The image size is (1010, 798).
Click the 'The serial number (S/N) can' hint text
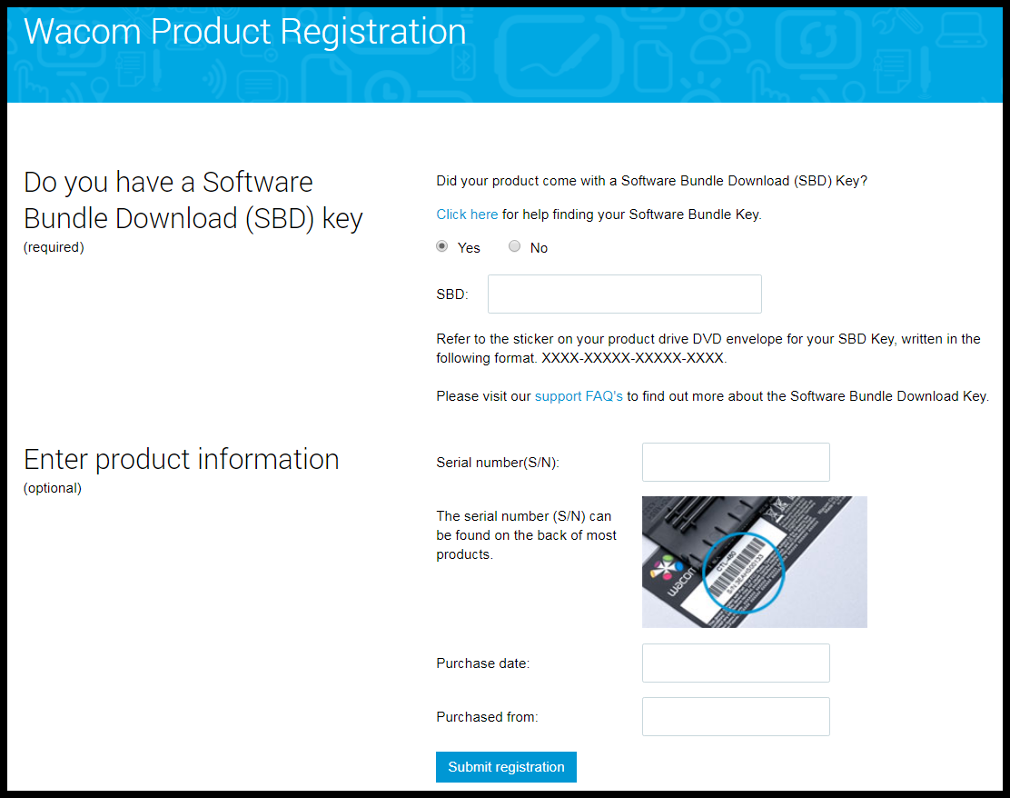[x=524, y=515]
